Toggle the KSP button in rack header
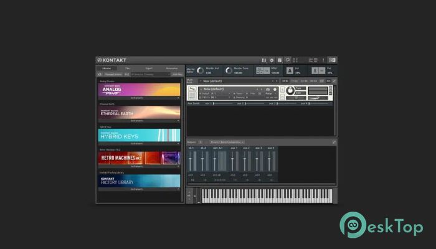The height and width of the screenshot is (249, 436). click(322, 81)
